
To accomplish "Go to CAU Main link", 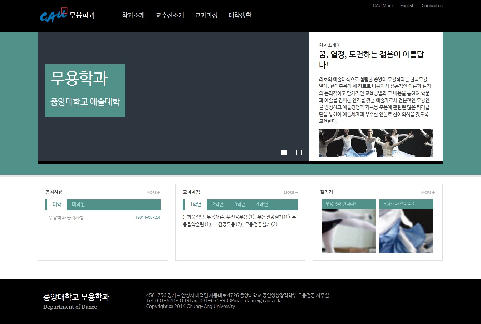I will pos(383,6).
